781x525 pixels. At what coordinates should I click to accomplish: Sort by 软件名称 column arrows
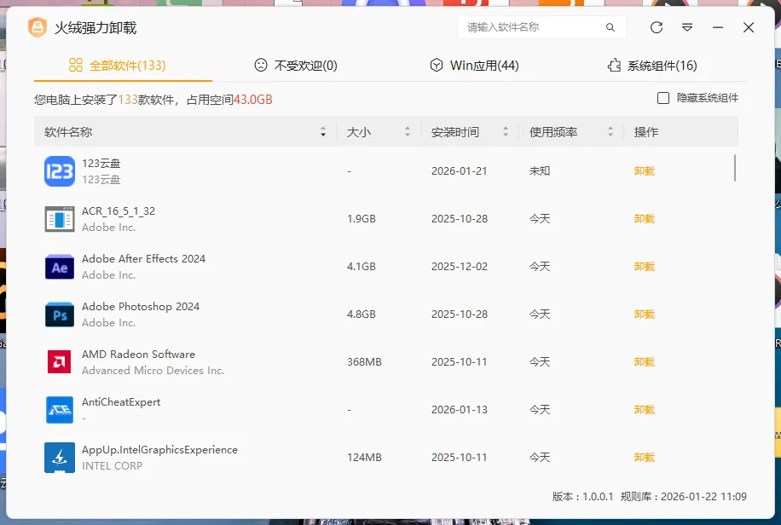pos(323,132)
